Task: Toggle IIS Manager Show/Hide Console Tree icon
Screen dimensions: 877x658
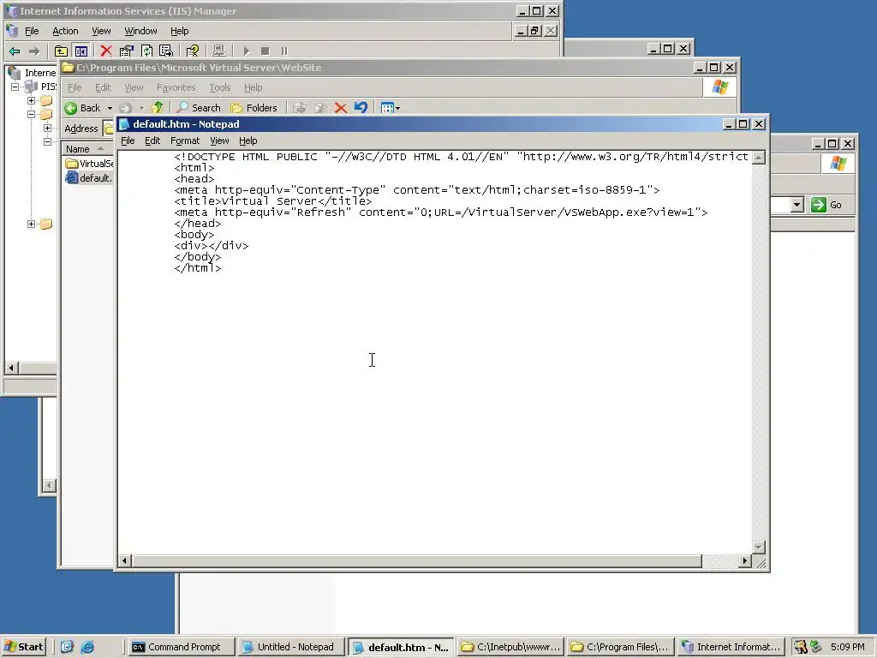Action: pos(81,51)
